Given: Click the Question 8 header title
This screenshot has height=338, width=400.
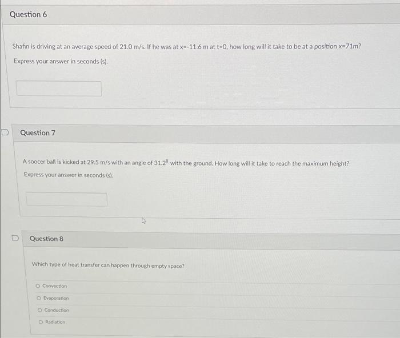Looking at the screenshot, I should tap(46, 239).
